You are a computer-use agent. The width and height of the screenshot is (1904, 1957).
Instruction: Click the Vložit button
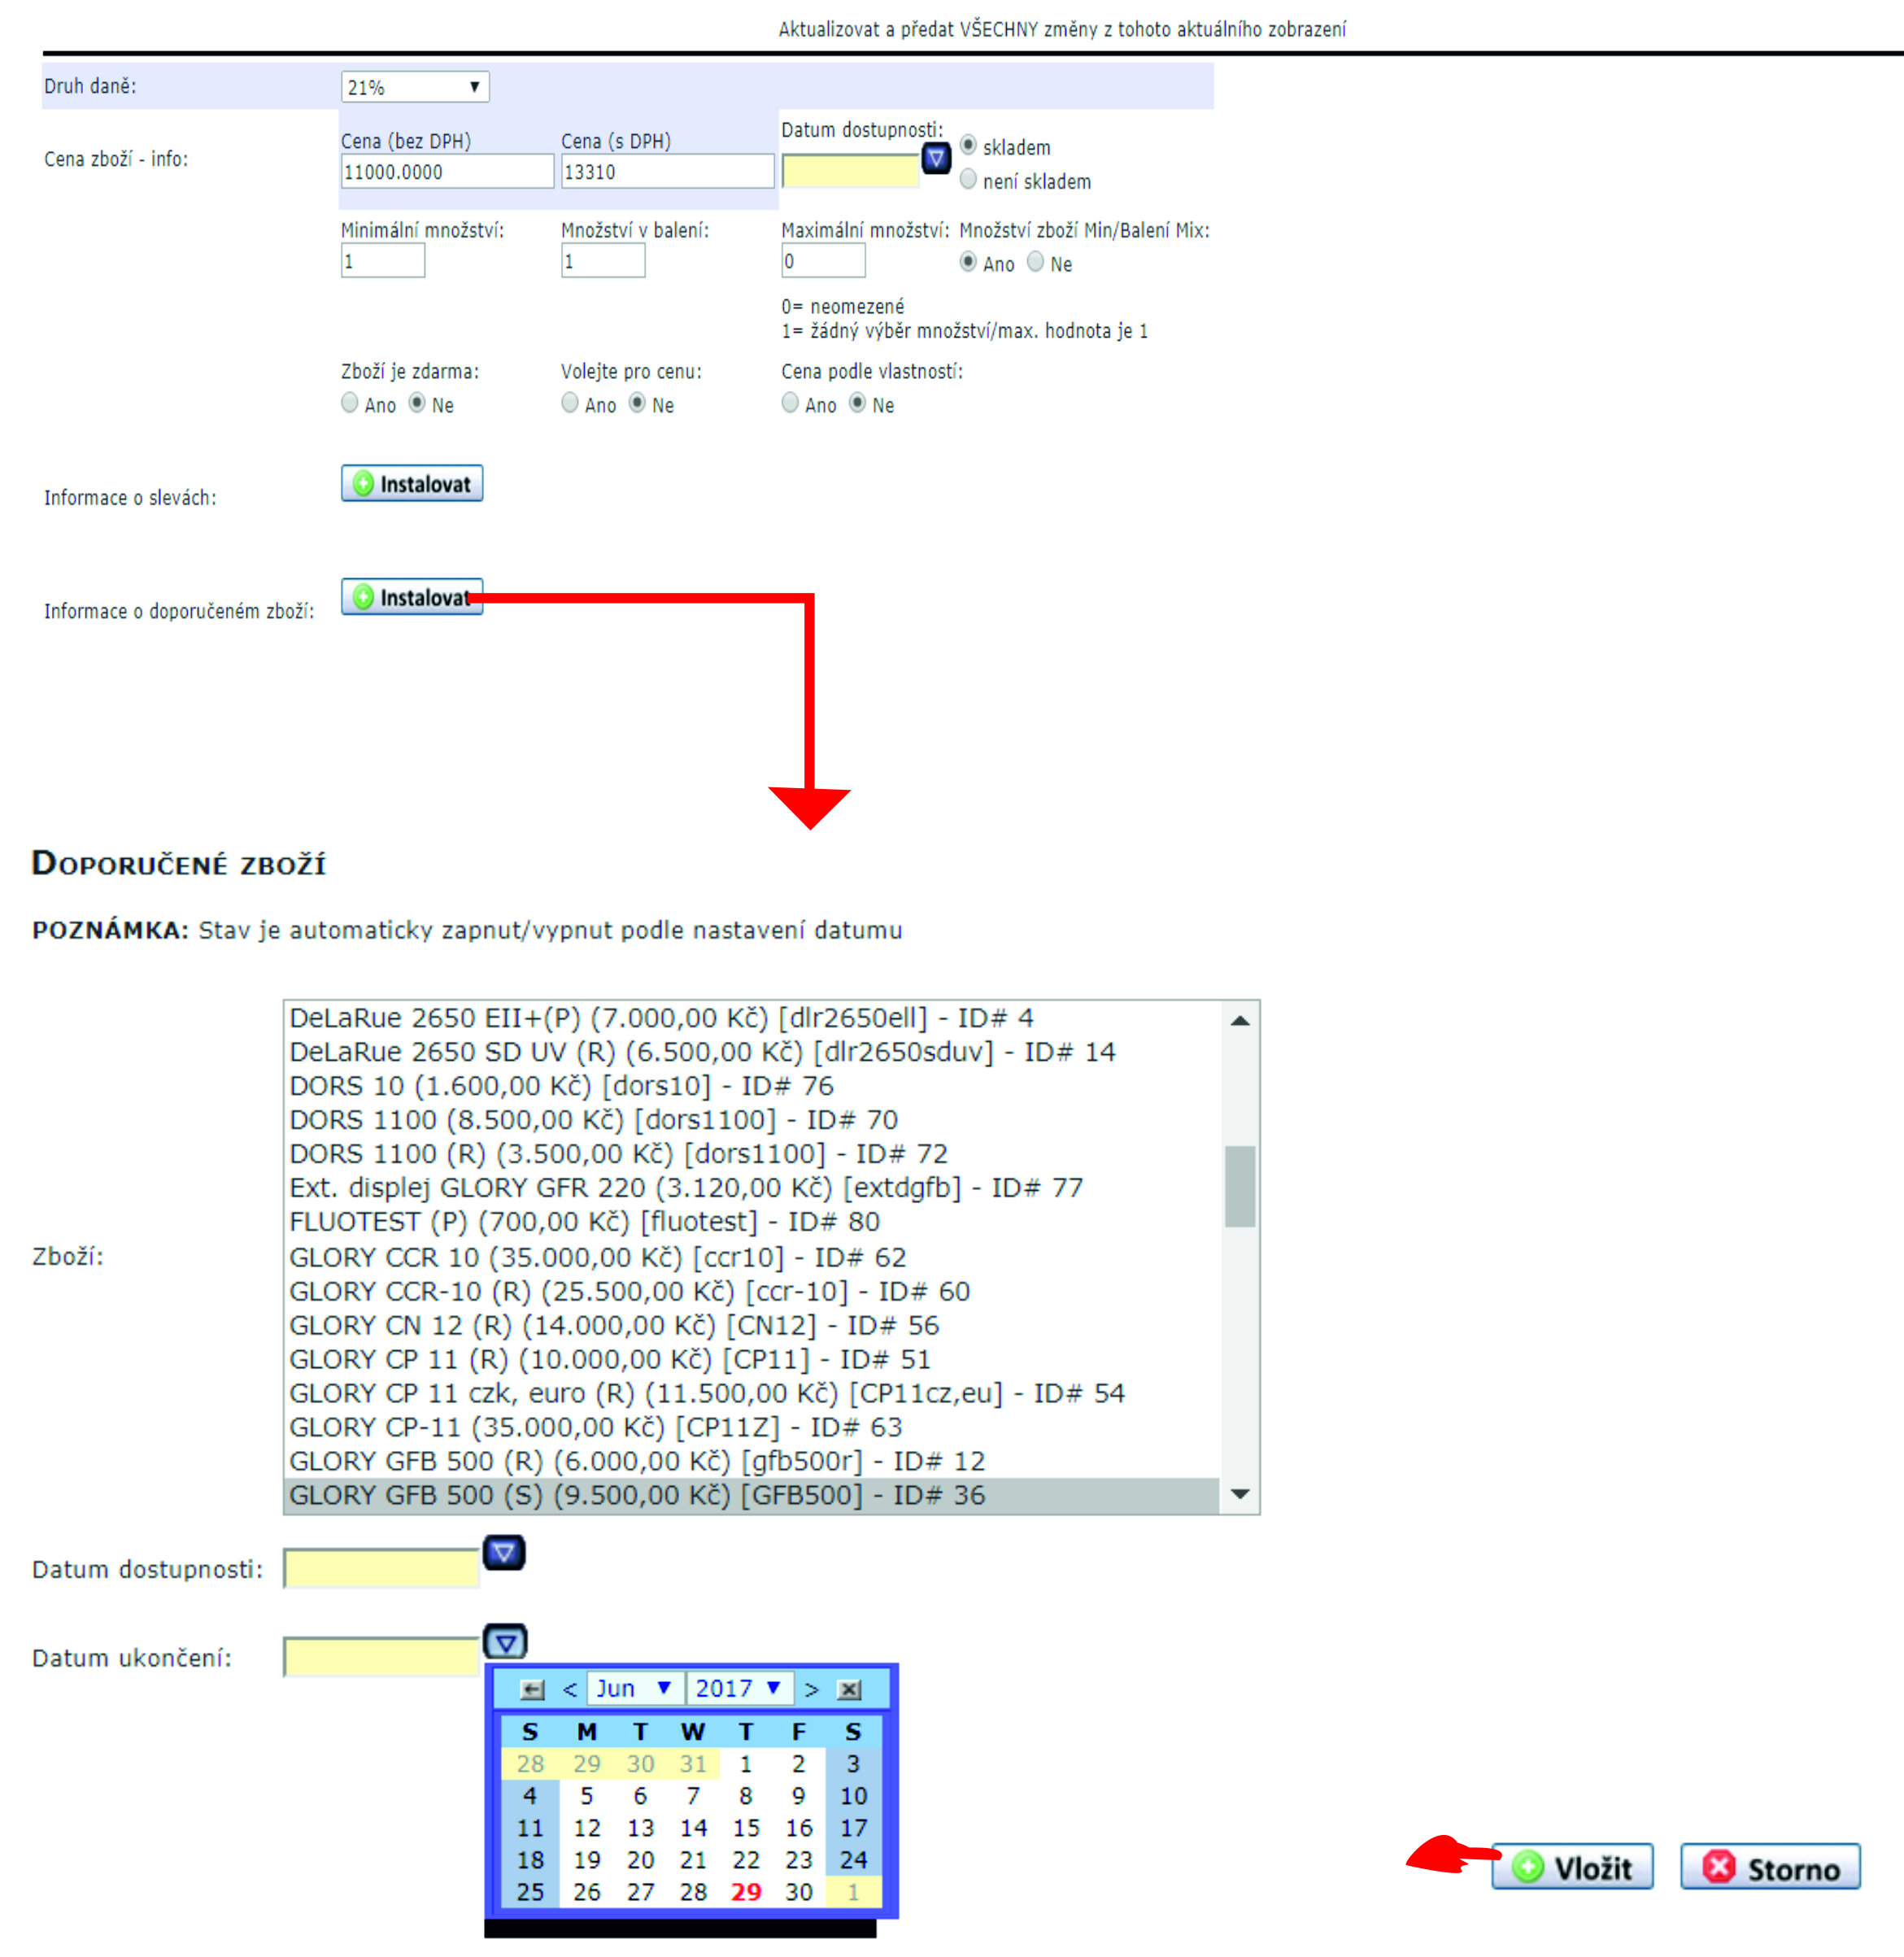click(1572, 1867)
